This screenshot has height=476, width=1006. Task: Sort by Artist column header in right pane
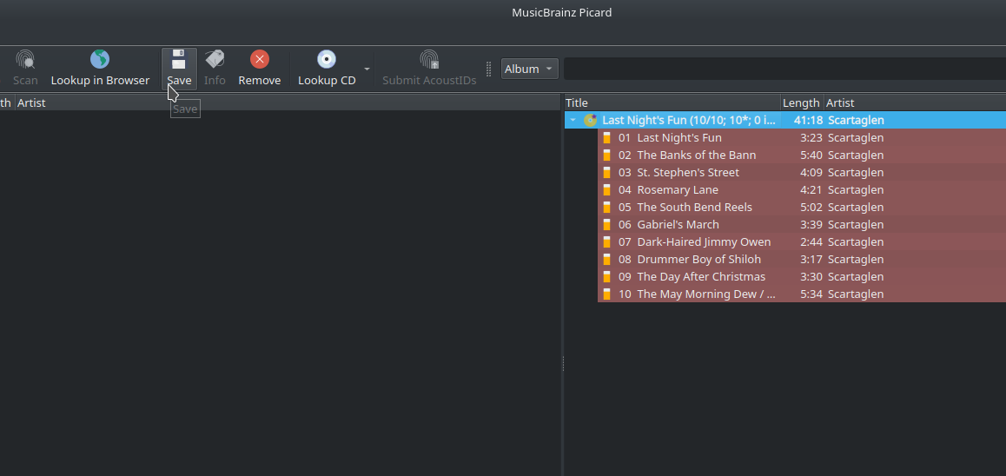915,102
